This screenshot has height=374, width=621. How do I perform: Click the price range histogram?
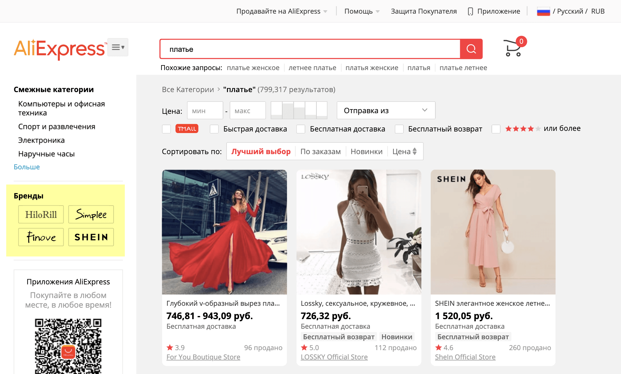pyautogui.click(x=299, y=110)
